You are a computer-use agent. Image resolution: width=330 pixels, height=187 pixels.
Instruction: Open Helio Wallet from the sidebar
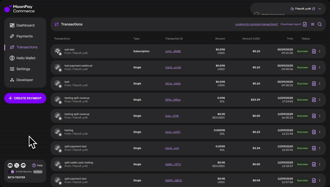23,58
